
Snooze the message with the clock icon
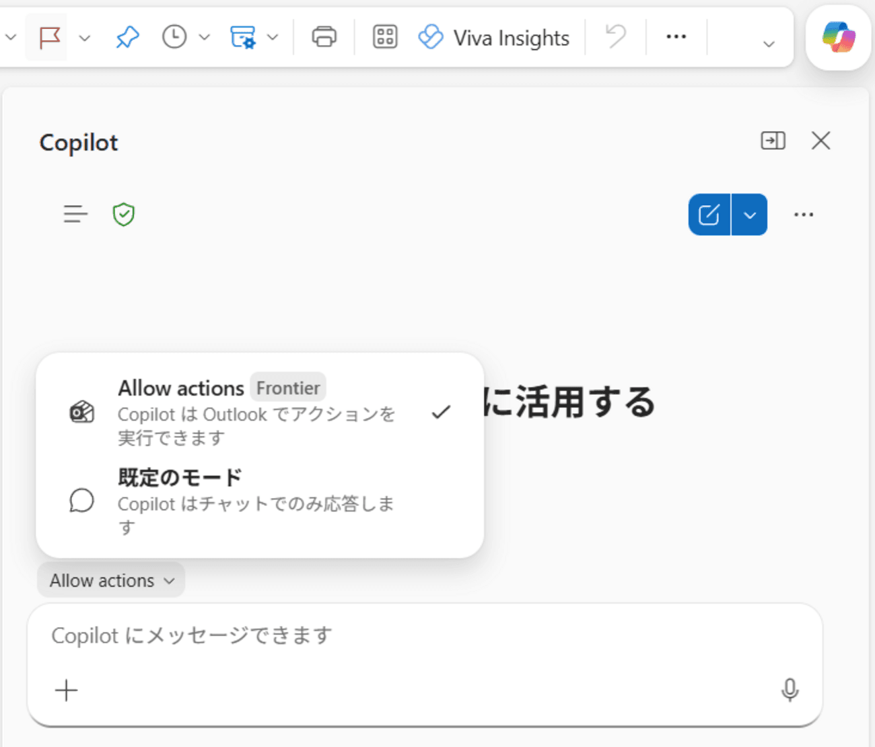[x=174, y=38]
